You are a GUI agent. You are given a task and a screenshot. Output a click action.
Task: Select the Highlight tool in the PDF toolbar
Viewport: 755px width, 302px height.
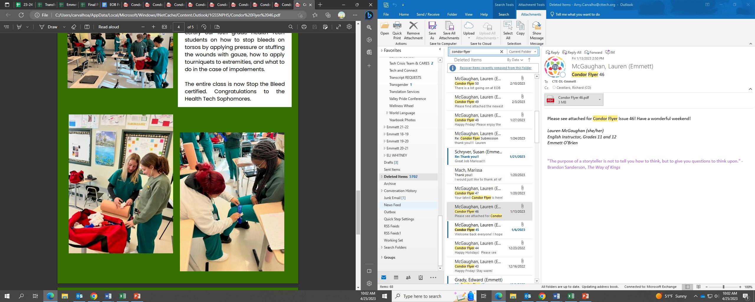point(19,27)
